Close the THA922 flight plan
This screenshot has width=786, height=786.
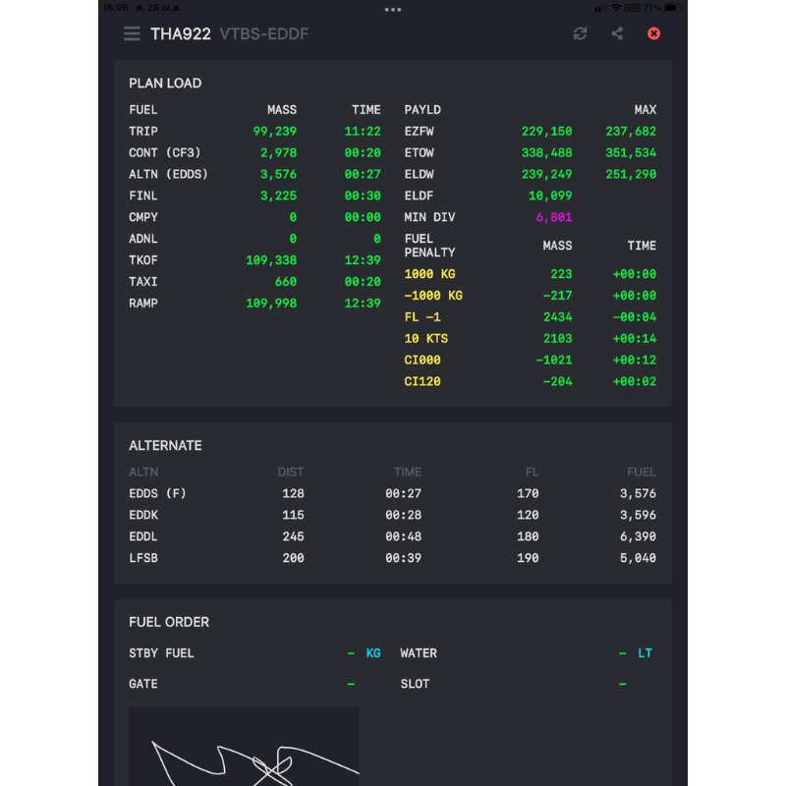(653, 33)
